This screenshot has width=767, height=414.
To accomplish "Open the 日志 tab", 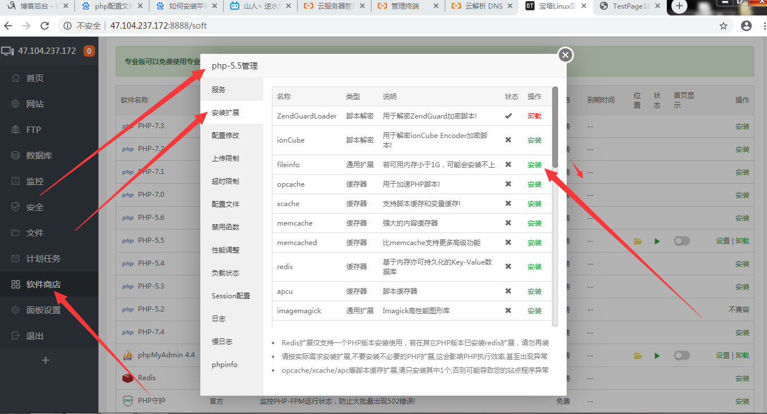I will [232, 318].
